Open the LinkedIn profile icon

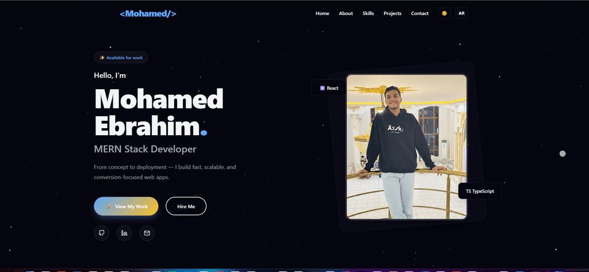124,233
